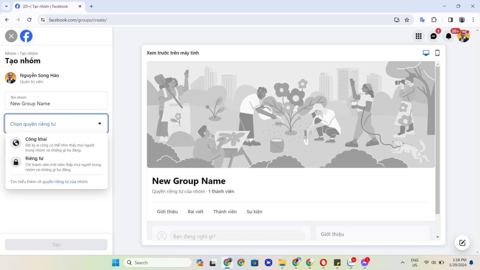Collapse the Chọn quyền riêng tư dropdown
This screenshot has height=270, width=480.
point(56,124)
